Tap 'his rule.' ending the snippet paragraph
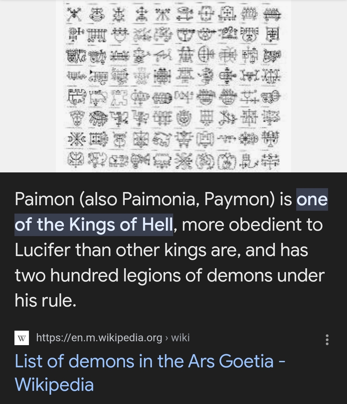347x404 pixels. pyautogui.click(x=45, y=301)
